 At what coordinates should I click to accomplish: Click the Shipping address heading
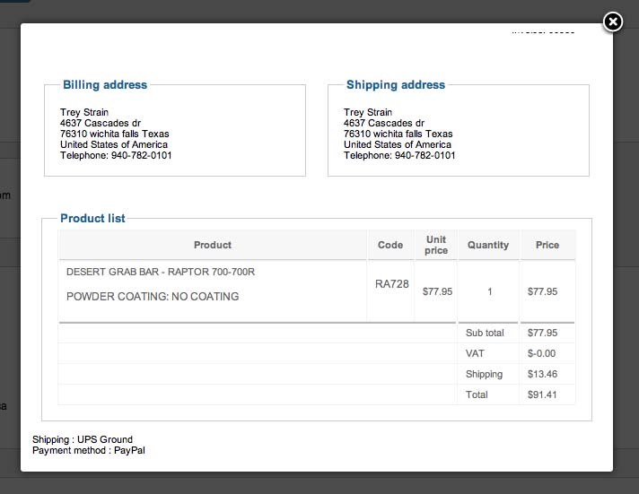click(396, 85)
